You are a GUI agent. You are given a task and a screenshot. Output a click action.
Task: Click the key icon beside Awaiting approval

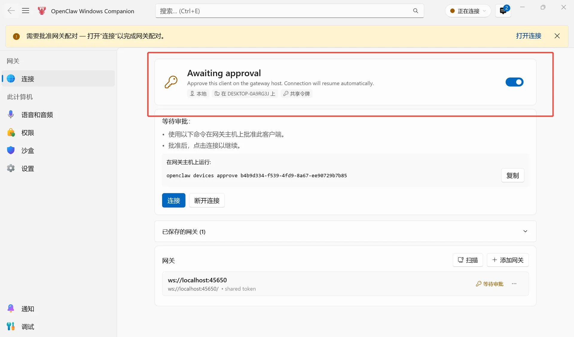click(171, 82)
